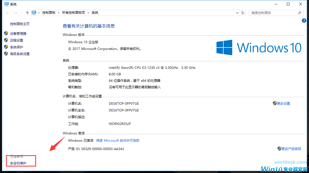
Task: Click the shield icon beside 更改产品密钥
Action: (279, 148)
